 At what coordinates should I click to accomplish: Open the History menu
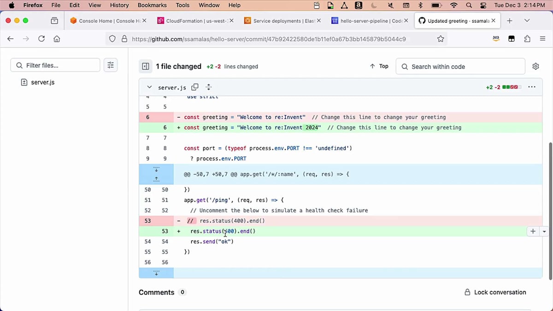[x=119, y=5]
